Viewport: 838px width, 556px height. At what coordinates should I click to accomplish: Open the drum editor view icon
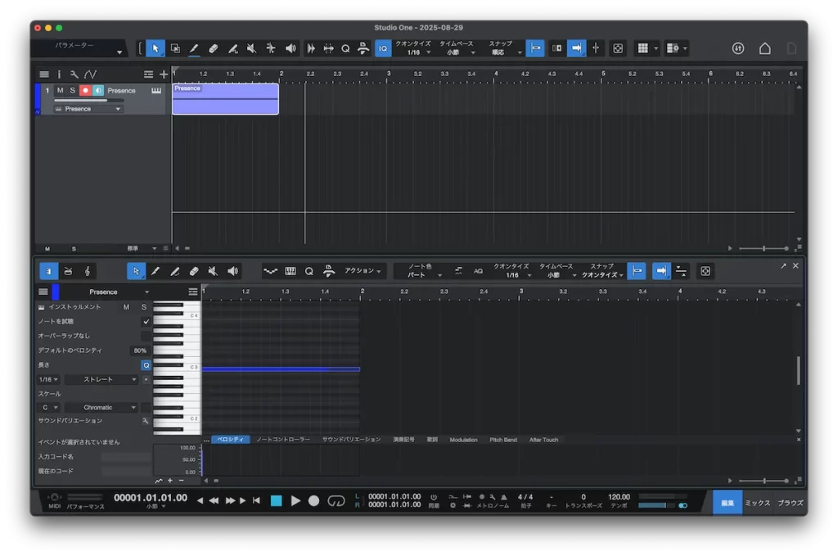tap(68, 271)
